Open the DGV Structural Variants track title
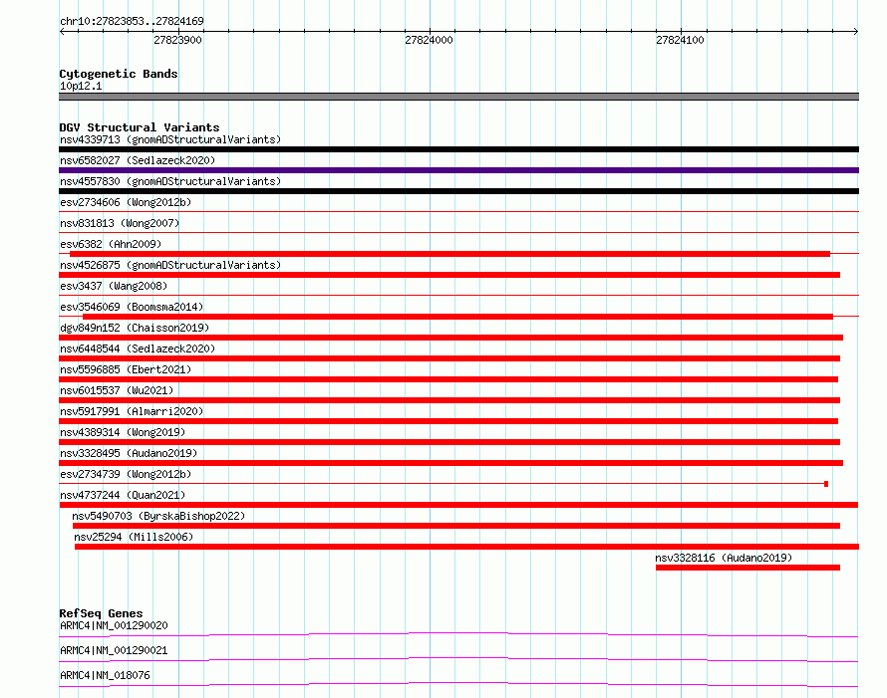Viewport: 887px width, 698px height. pos(140,127)
